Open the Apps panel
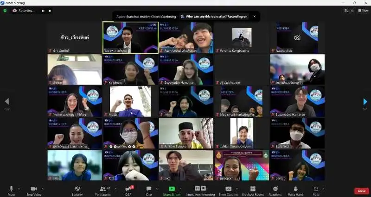The height and width of the screenshot is (197, 371). [x=316, y=190]
